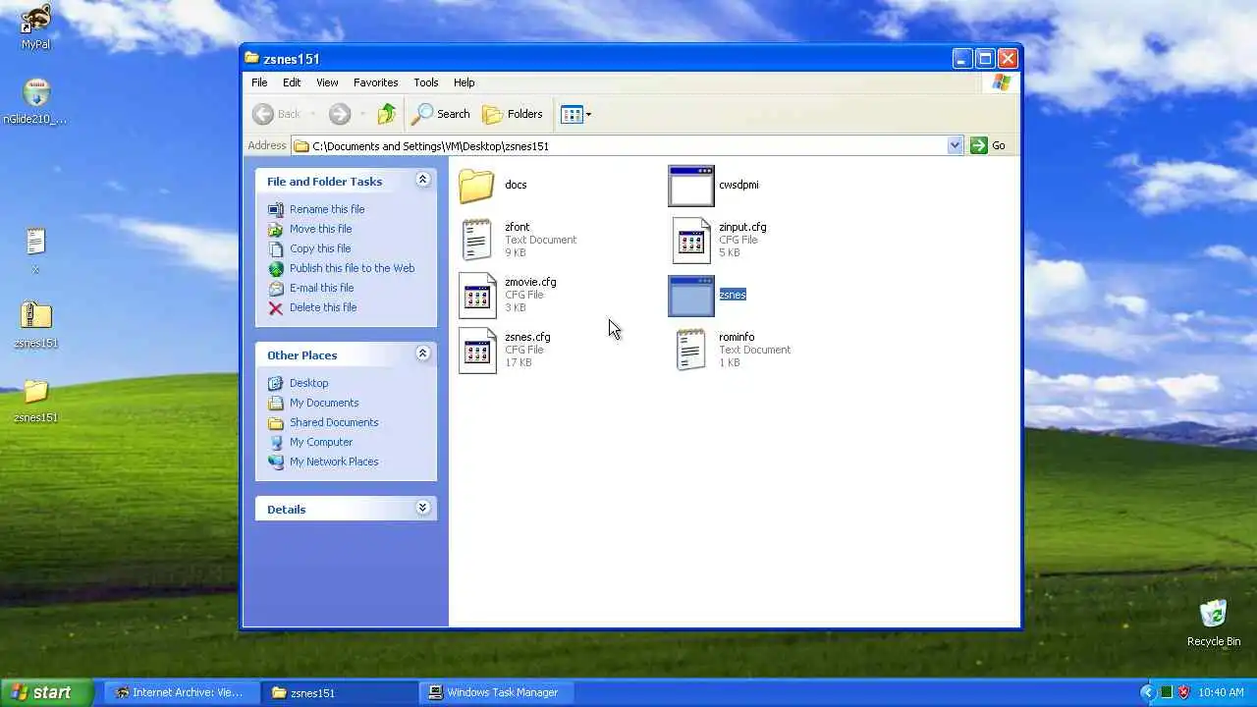Click the zsnes filename label
Image resolution: width=1257 pixels, height=707 pixels.
tap(733, 295)
